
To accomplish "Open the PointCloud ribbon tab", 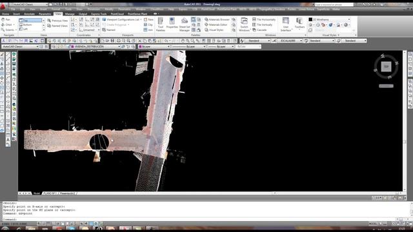I will point(117,14).
